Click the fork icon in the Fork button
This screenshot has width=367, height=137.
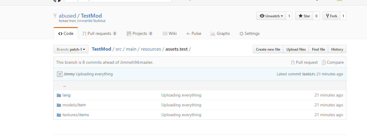328,16
